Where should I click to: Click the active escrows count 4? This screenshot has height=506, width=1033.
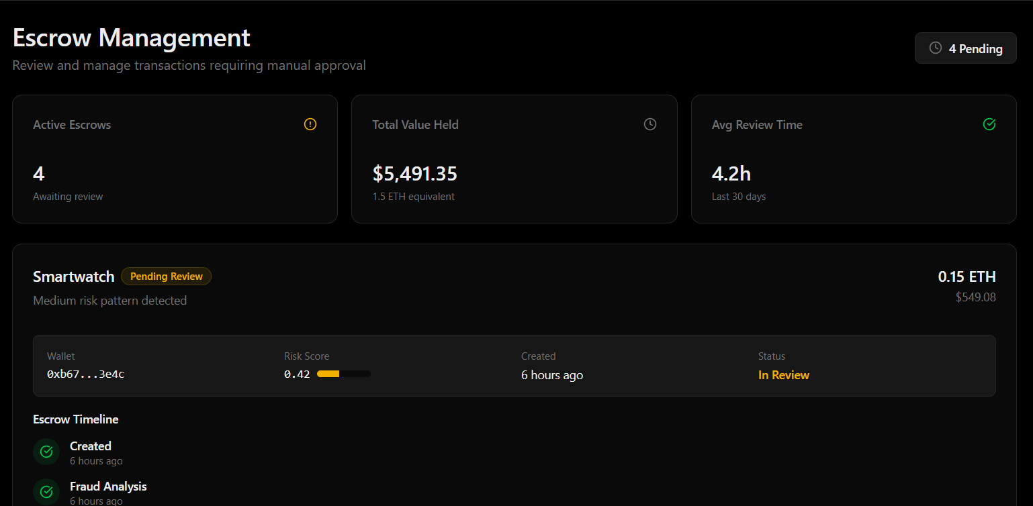tap(38, 174)
